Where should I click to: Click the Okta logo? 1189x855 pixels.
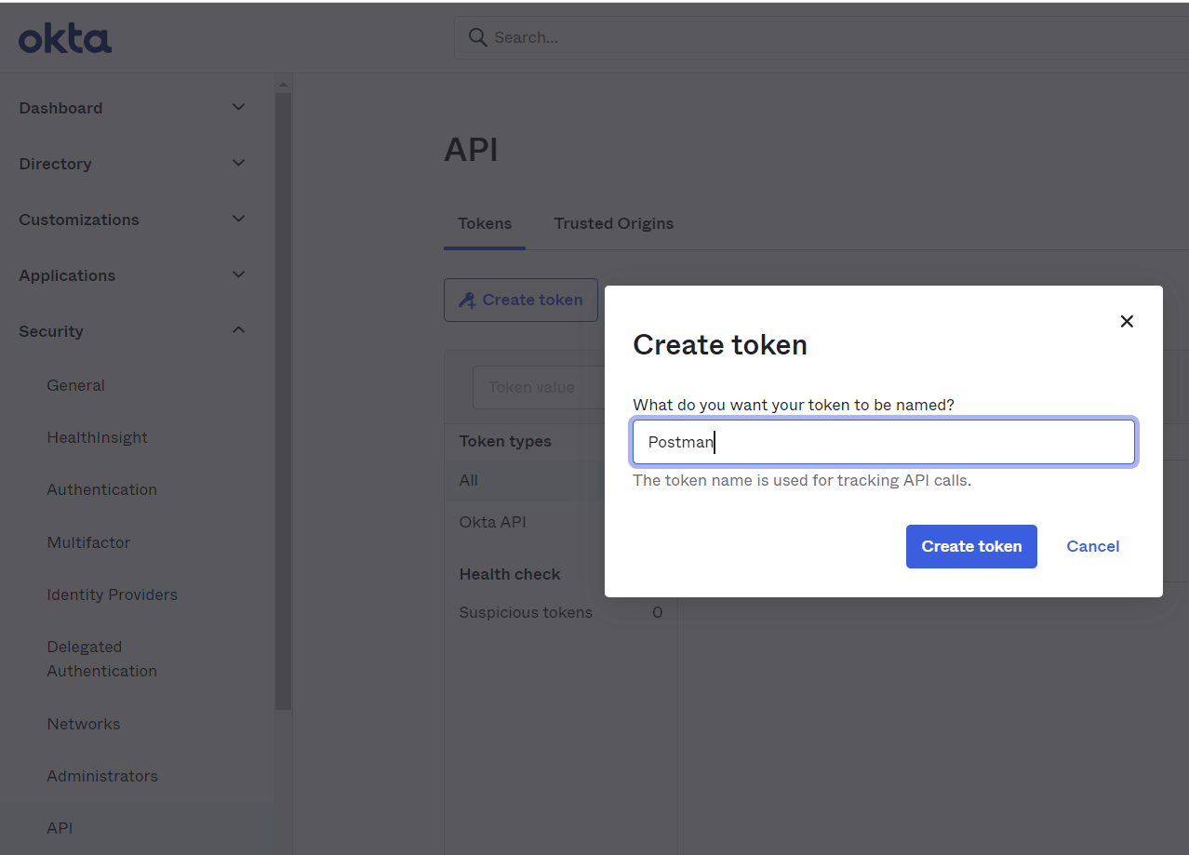coord(64,37)
